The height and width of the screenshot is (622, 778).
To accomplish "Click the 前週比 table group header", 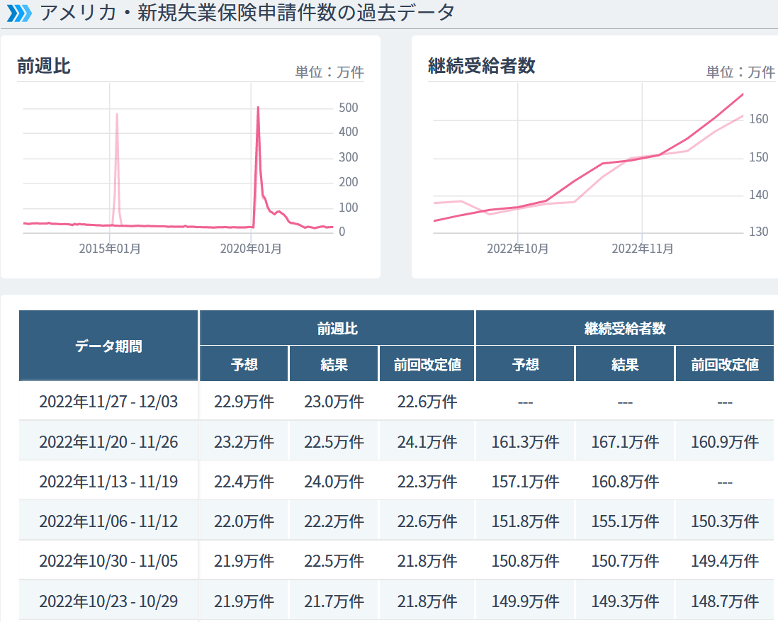I will coord(337,328).
